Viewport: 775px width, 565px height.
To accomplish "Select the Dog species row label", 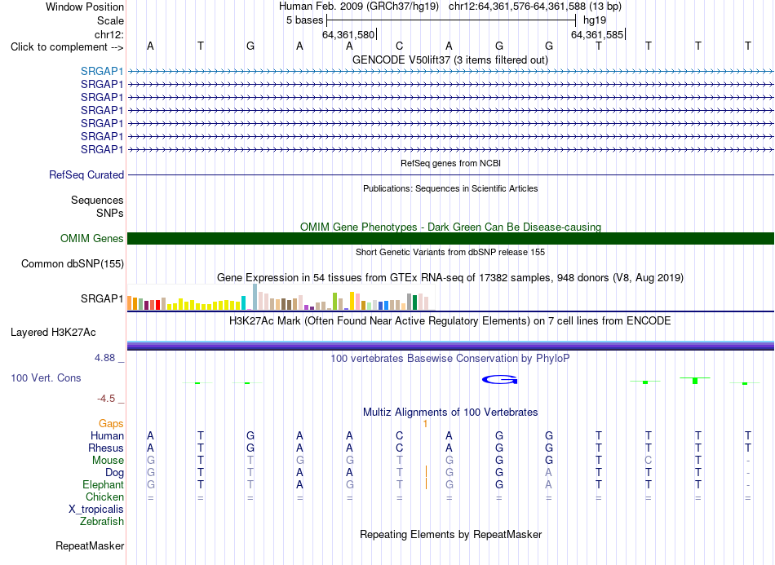I will click(115, 473).
